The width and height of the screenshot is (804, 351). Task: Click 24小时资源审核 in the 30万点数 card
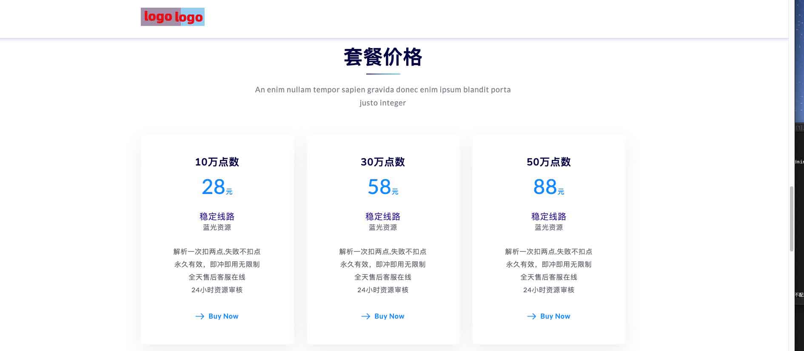point(383,290)
